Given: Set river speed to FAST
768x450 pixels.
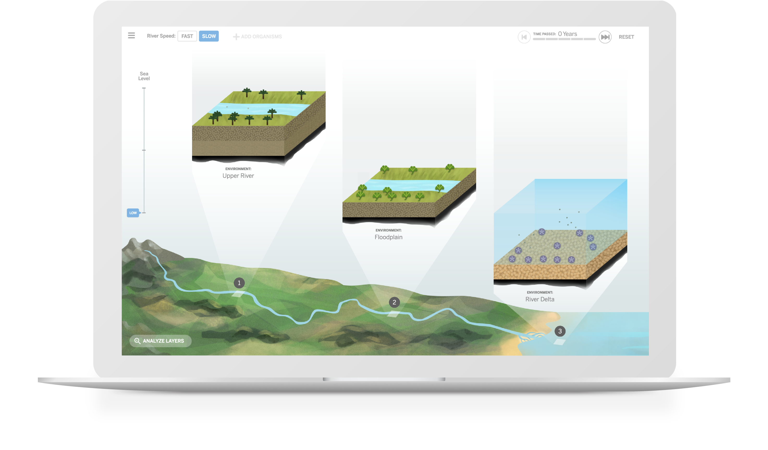Looking at the screenshot, I should pyautogui.click(x=187, y=36).
